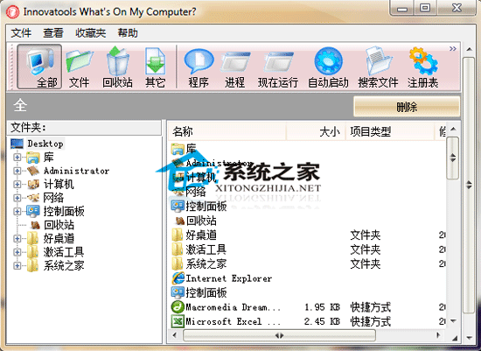Select 网络 in the folder tree
Viewport: 481px width, 351px height.
(53, 198)
